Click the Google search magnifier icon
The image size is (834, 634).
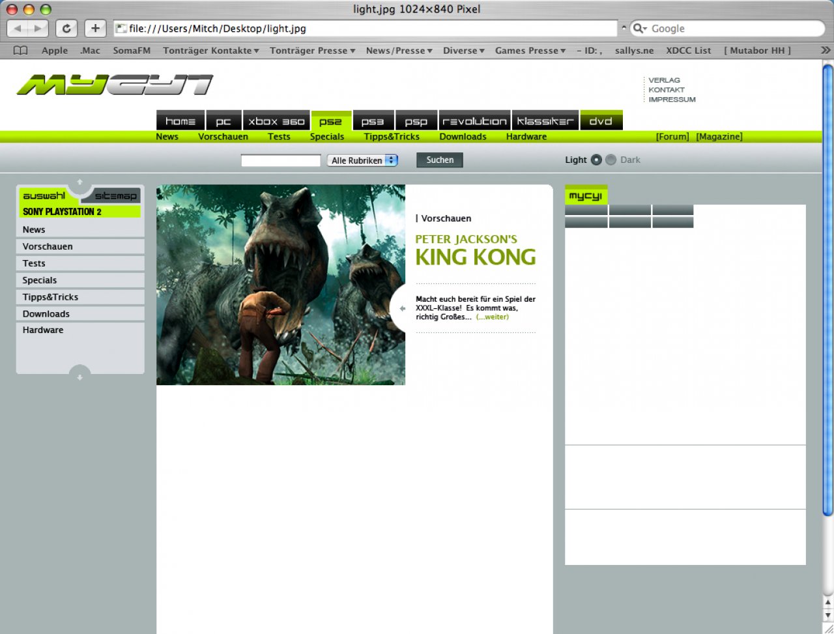click(640, 29)
